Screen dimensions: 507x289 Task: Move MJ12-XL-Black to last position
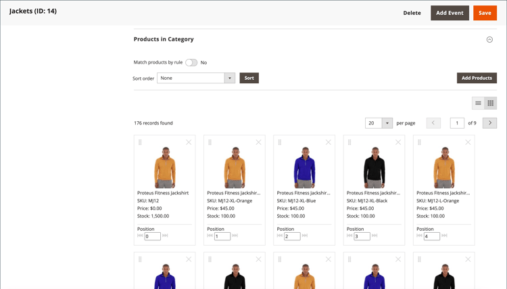[375, 236]
